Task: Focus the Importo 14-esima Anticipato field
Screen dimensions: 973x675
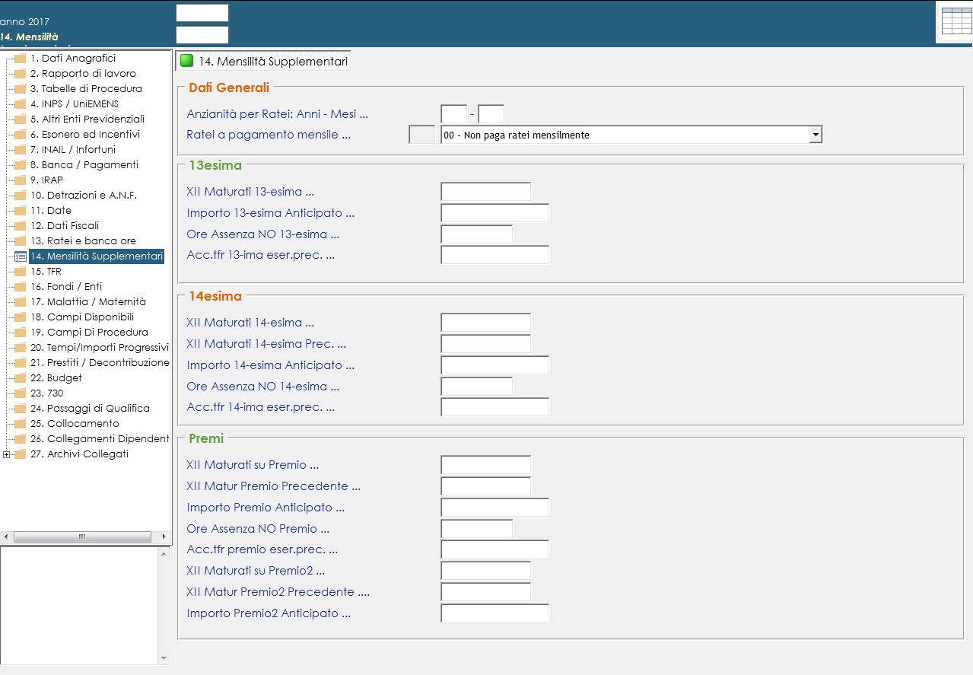Action: point(494,365)
